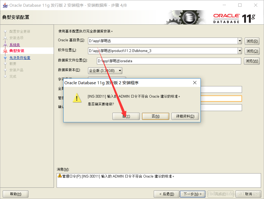Open the 数据库版本 企业版 dropdown
This screenshot has width=264, height=199.
point(105,71)
